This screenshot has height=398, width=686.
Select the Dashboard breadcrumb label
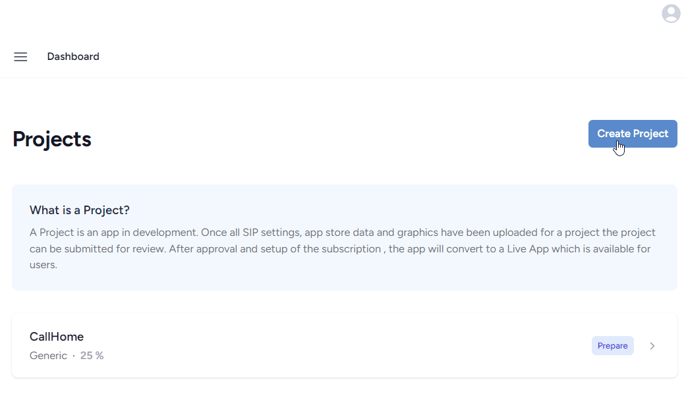tap(73, 57)
